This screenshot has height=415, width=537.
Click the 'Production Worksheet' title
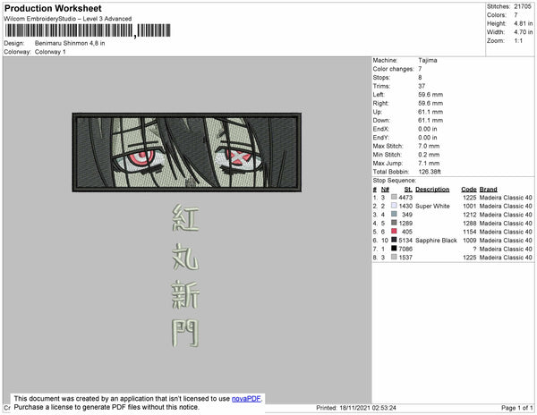click(x=53, y=8)
